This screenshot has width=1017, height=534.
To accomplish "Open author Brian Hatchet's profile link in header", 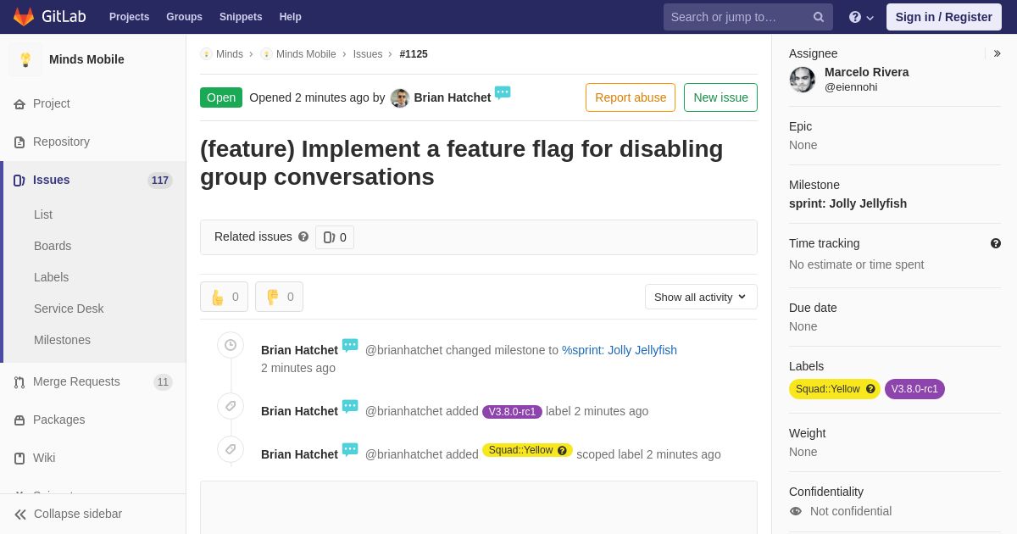I will tap(453, 97).
